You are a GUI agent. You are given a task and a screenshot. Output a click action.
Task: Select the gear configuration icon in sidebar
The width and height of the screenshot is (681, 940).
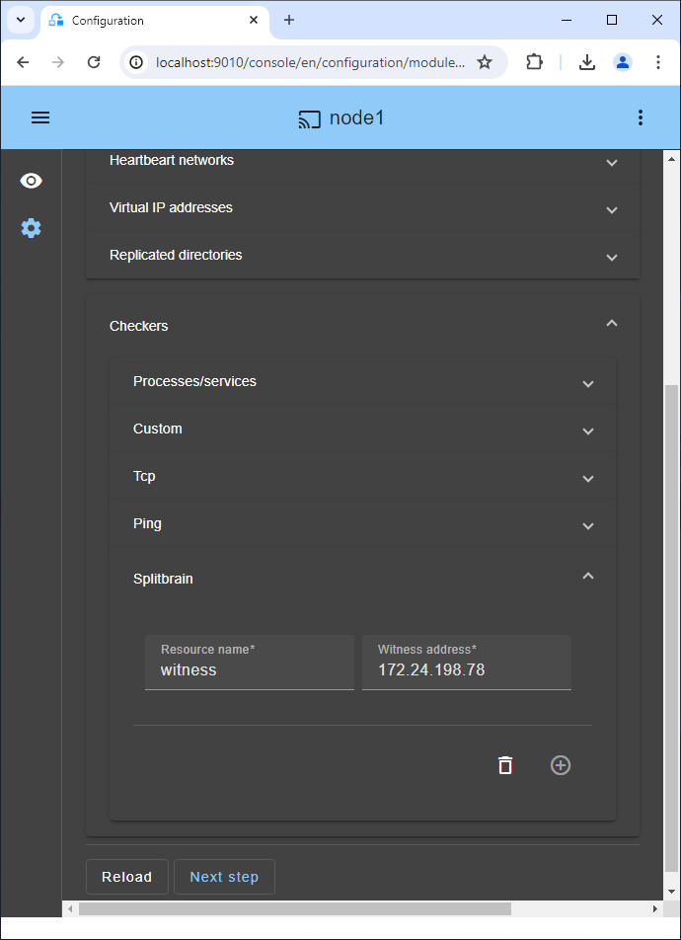[x=31, y=228]
